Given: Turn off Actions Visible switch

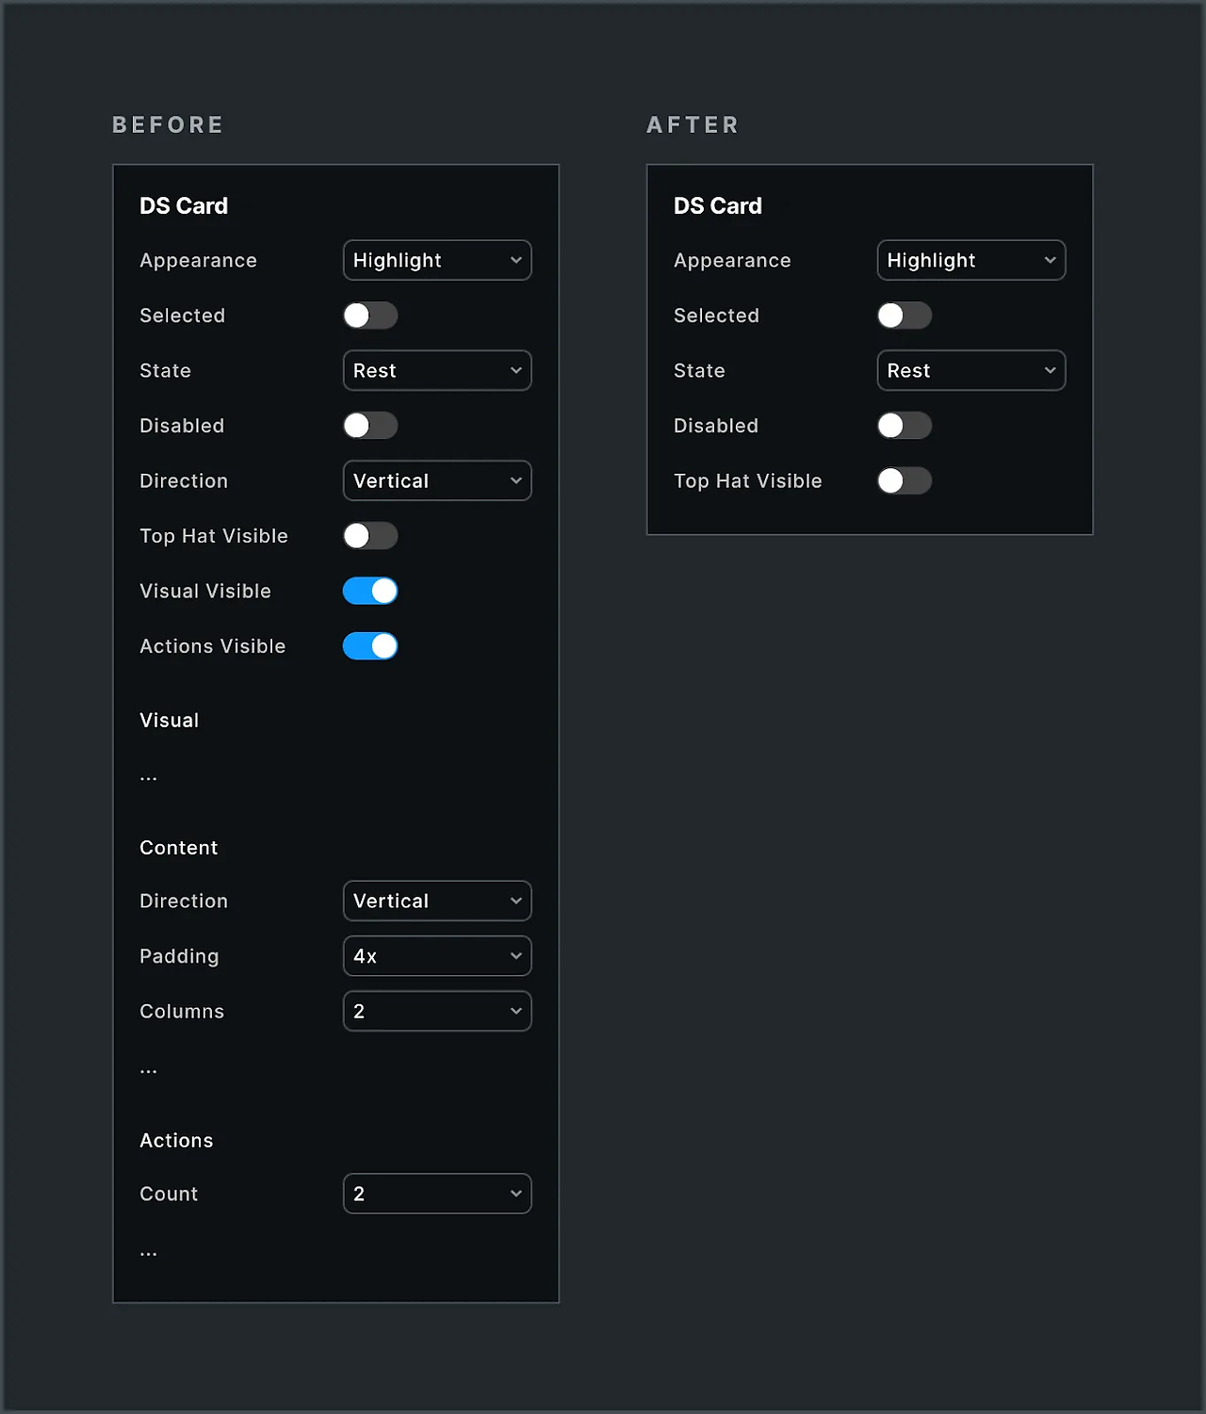Looking at the screenshot, I should pyautogui.click(x=370, y=646).
